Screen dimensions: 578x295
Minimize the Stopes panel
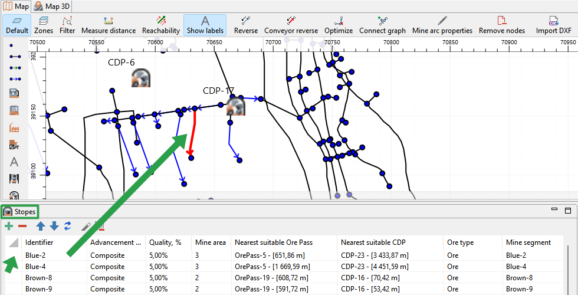554,210
